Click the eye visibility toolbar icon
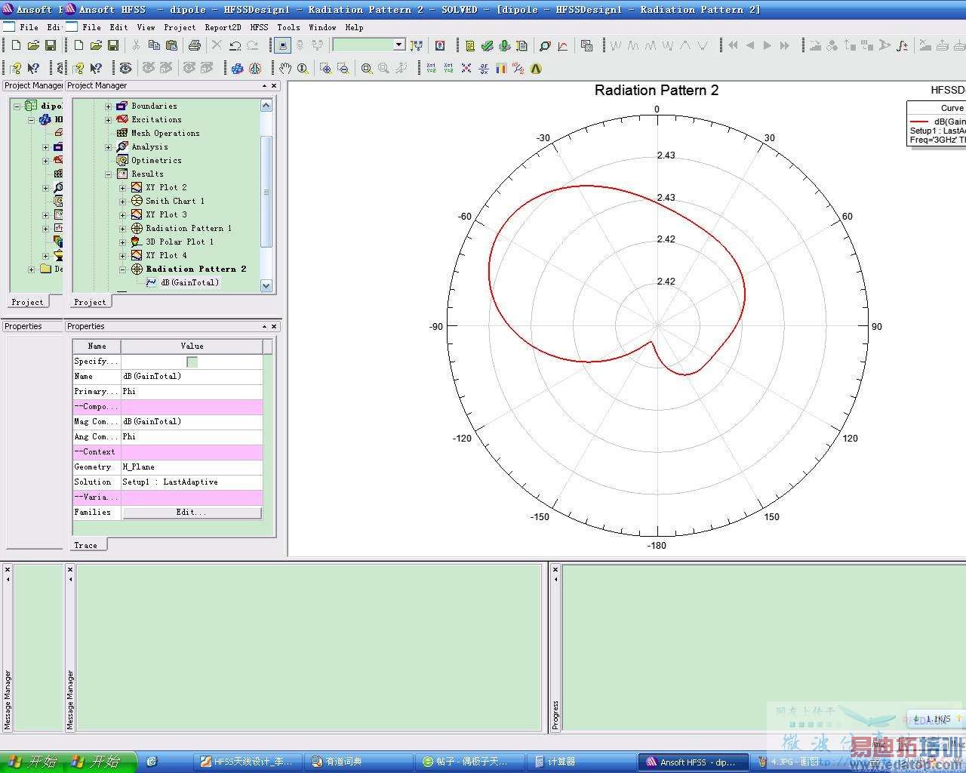This screenshot has height=773, width=966. pyautogui.click(x=125, y=69)
